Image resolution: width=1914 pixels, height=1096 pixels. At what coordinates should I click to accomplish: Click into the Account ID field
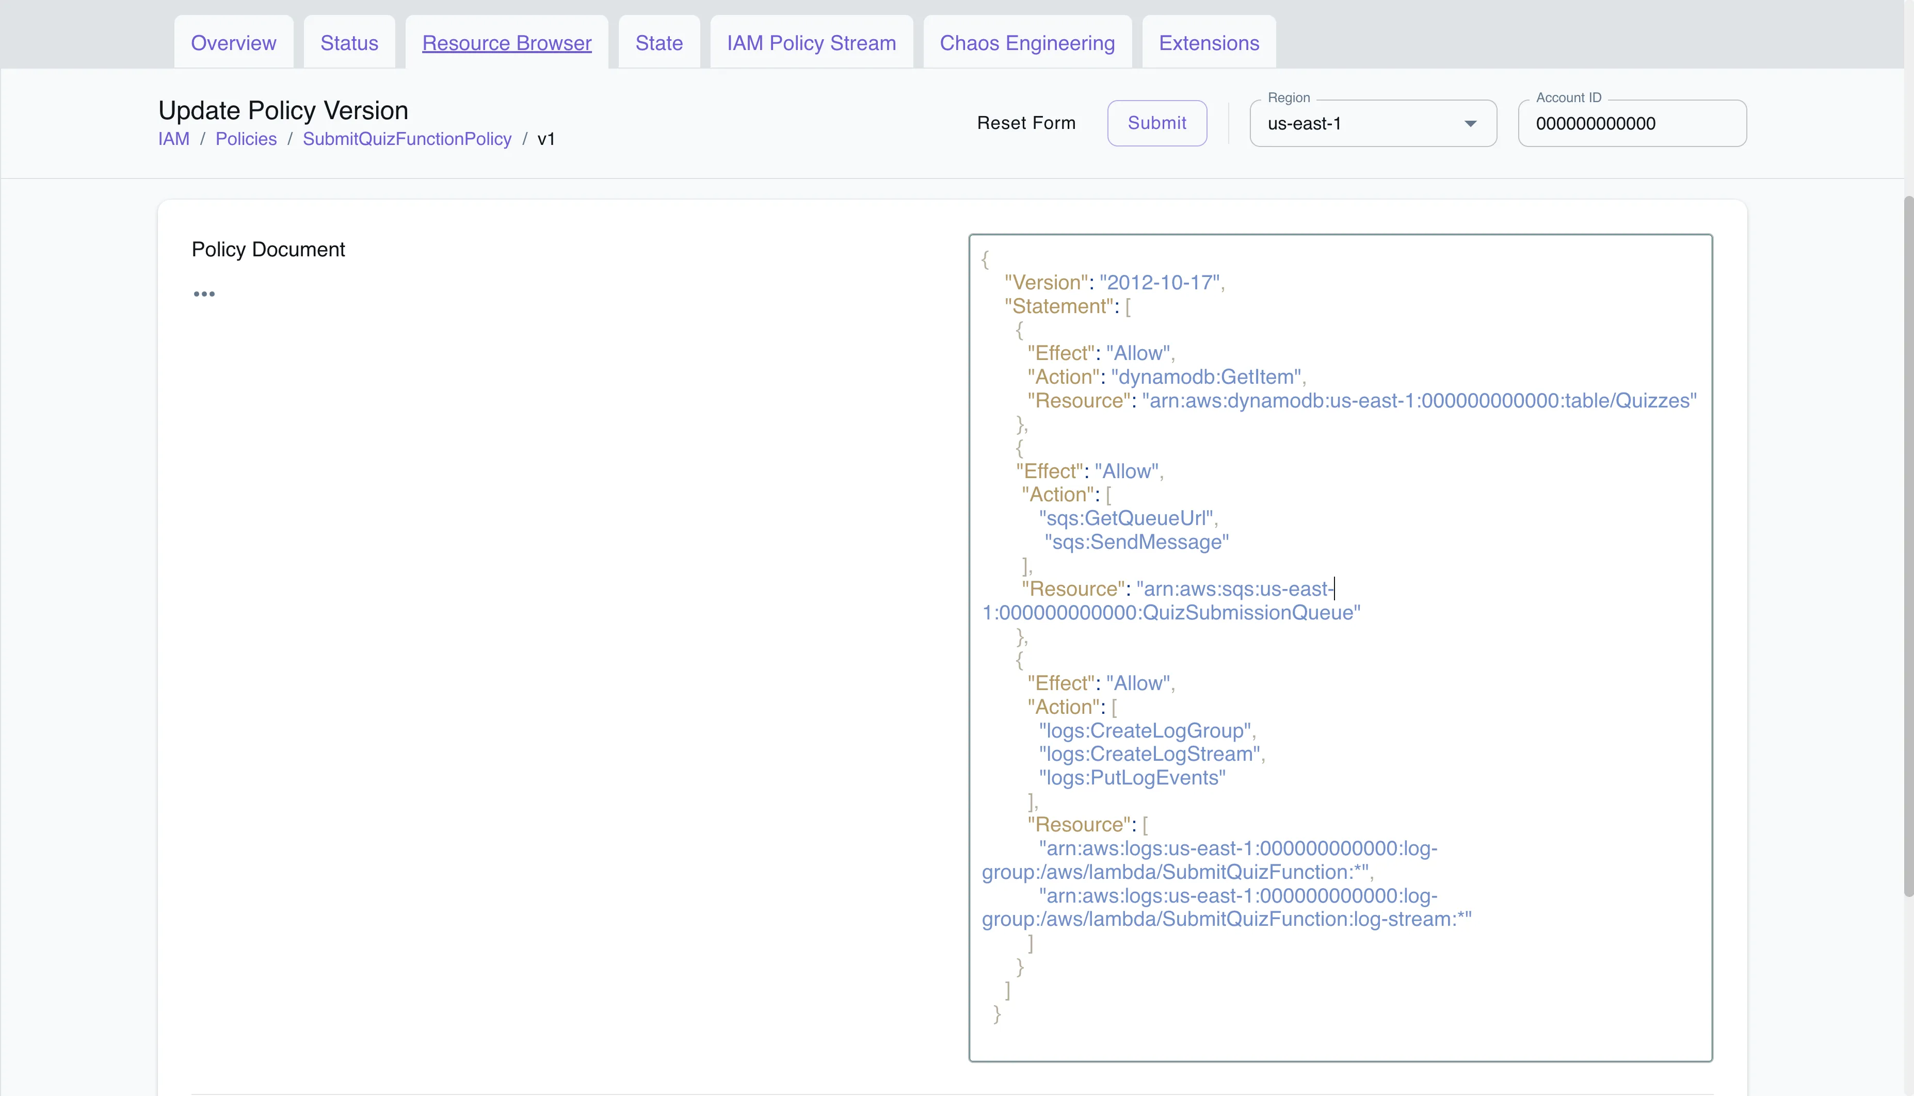point(1632,123)
